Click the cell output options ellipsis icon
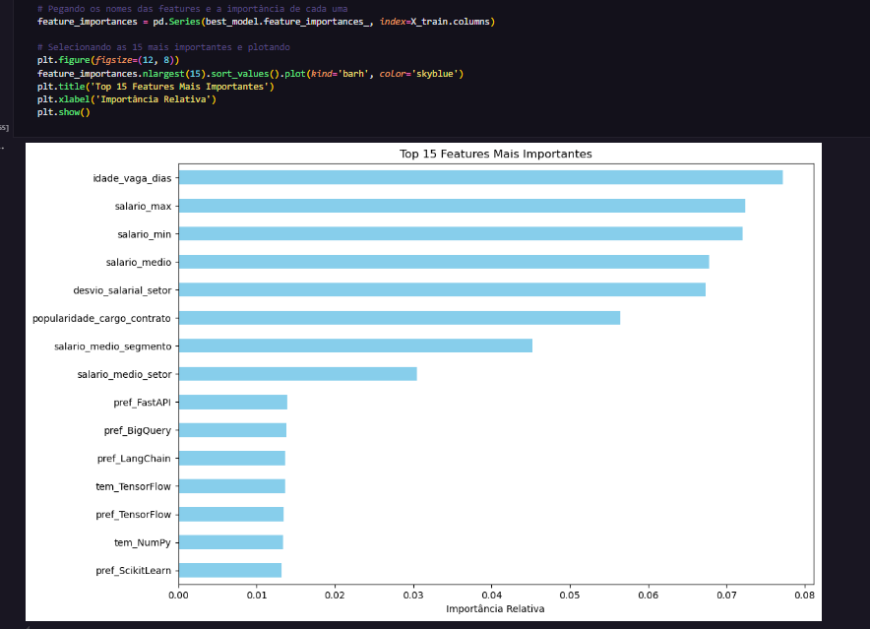The height and width of the screenshot is (629, 870). point(3,149)
